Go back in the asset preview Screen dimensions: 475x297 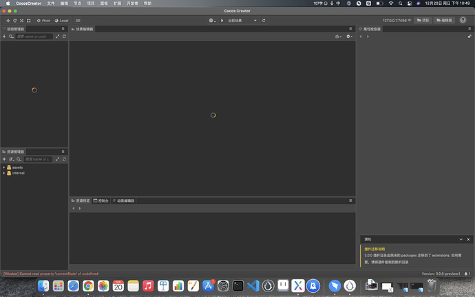pyautogui.click(x=73, y=208)
